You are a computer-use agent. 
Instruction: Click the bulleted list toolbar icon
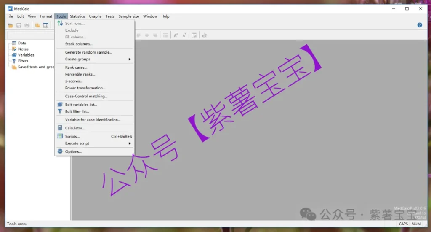click(x=166, y=35)
